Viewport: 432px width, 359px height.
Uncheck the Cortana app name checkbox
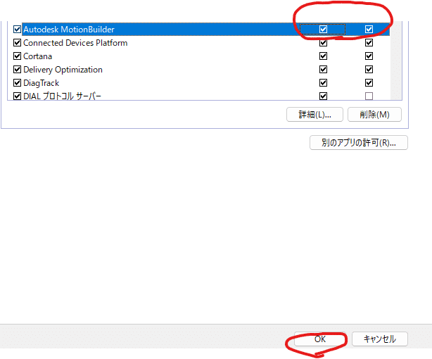[17, 56]
